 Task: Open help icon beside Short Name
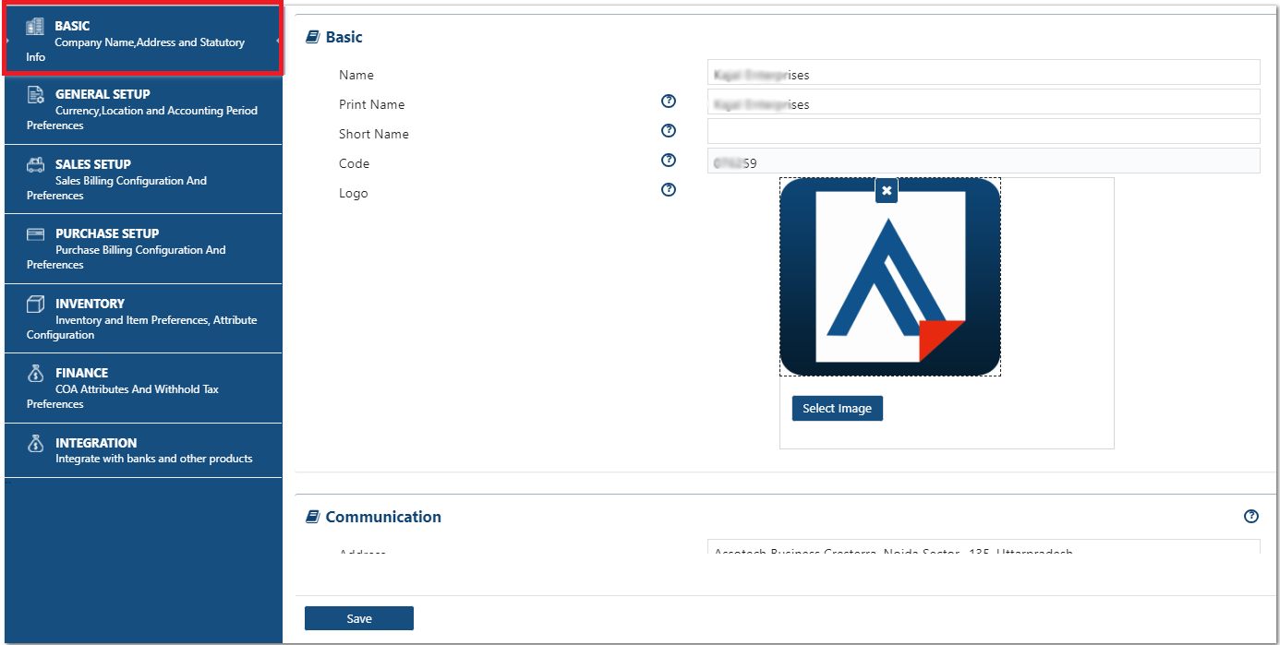(670, 131)
